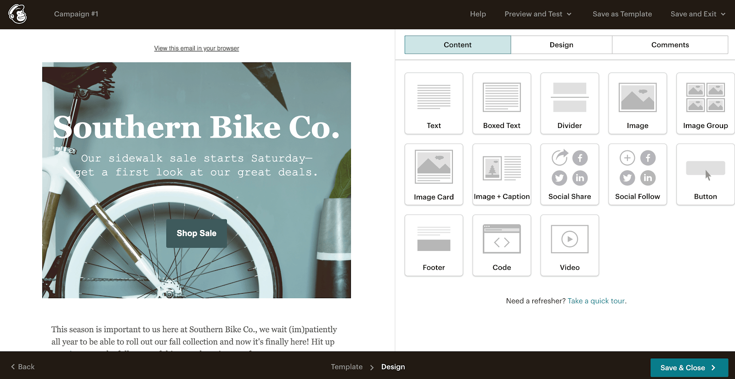Open the Help menu
Screen dimensions: 735x379
478,14
